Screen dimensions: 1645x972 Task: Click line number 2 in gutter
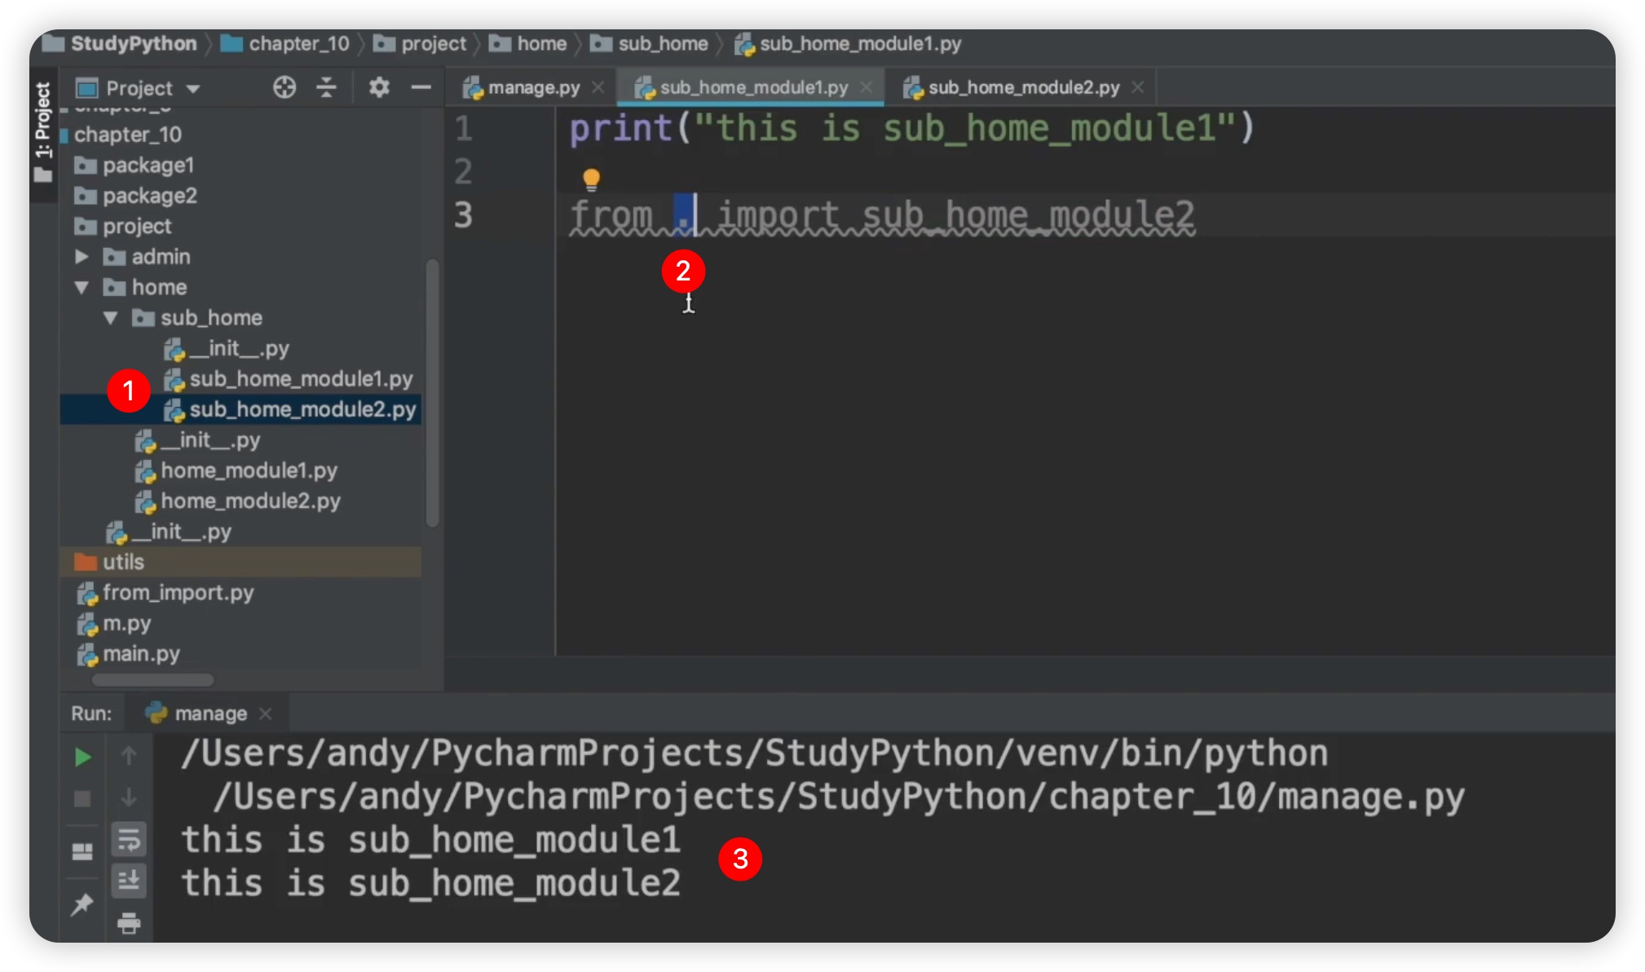(x=463, y=171)
